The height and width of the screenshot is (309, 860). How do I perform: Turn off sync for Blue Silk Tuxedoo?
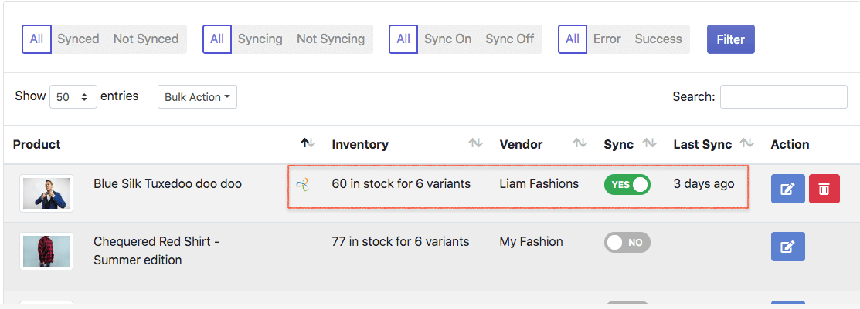coord(627,185)
